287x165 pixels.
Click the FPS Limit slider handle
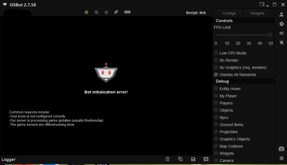270,35
